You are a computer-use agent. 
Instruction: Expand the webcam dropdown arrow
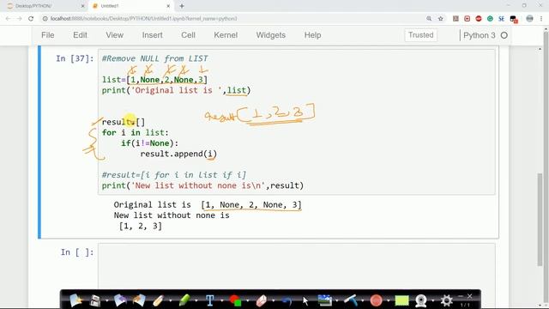433,301
